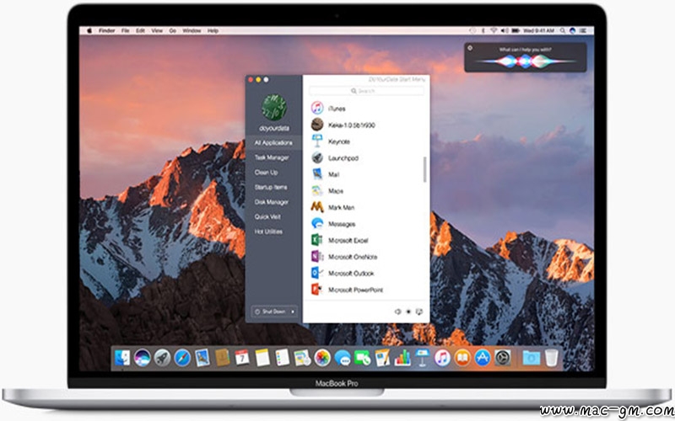675x421 pixels.
Task: Open the View menu
Action: [157, 30]
